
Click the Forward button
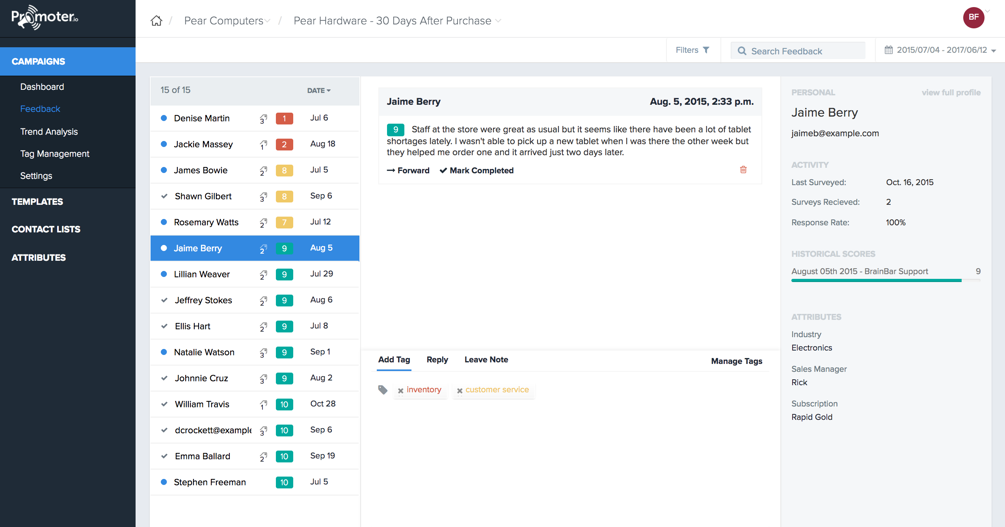[x=408, y=171]
